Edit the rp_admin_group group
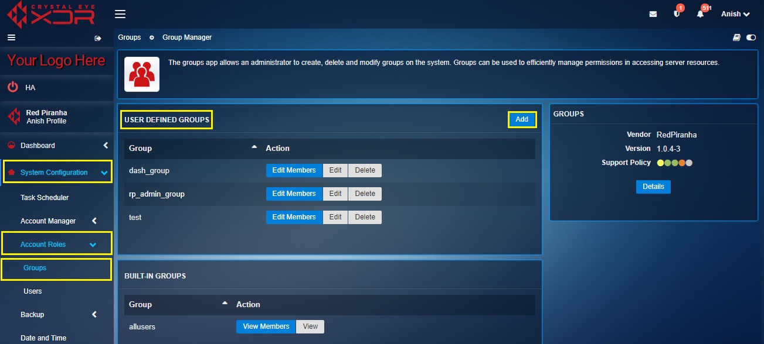Screen dimensions: 764x344 pyautogui.click(x=335, y=194)
